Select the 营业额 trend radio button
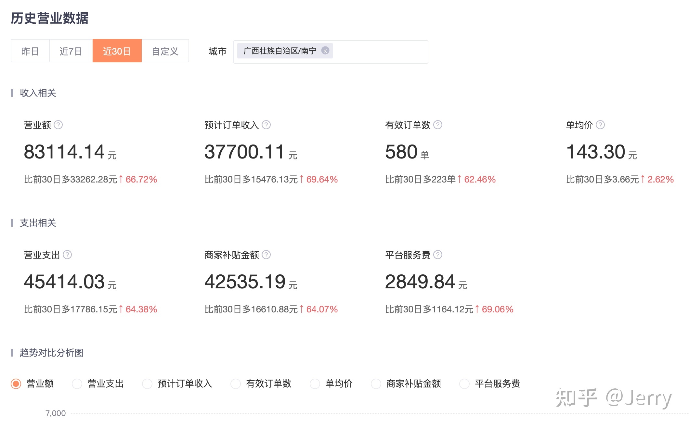Image resolution: width=689 pixels, height=428 pixels. (16, 384)
